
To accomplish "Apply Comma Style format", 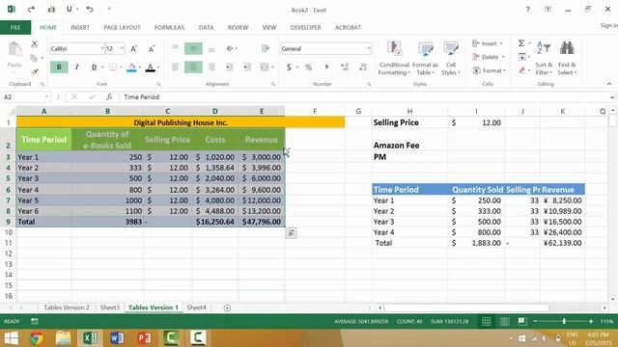I will point(326,67).
